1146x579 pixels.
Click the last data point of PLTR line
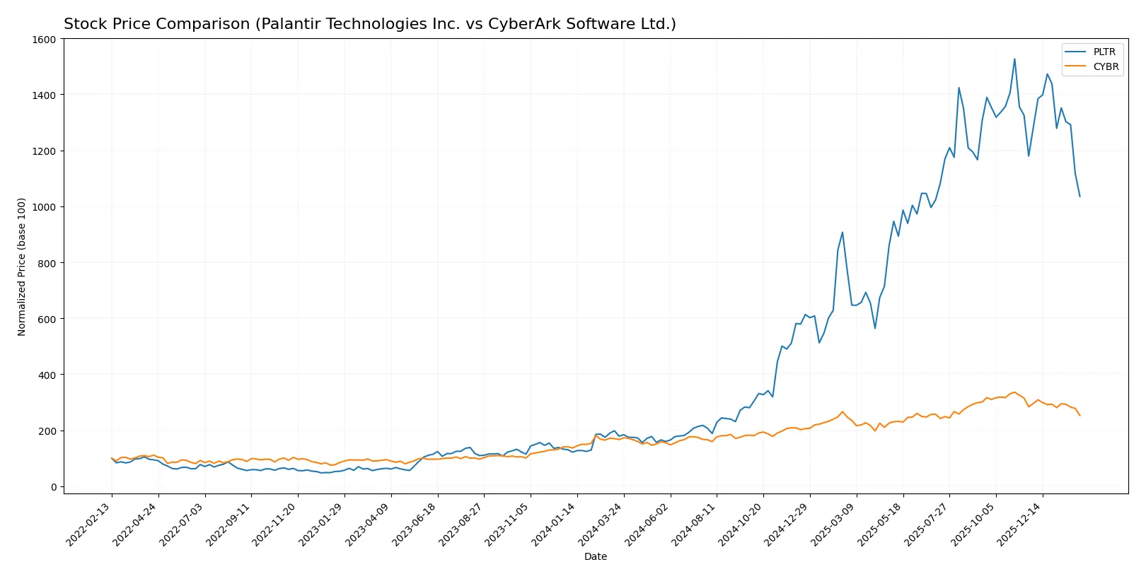1080,197
